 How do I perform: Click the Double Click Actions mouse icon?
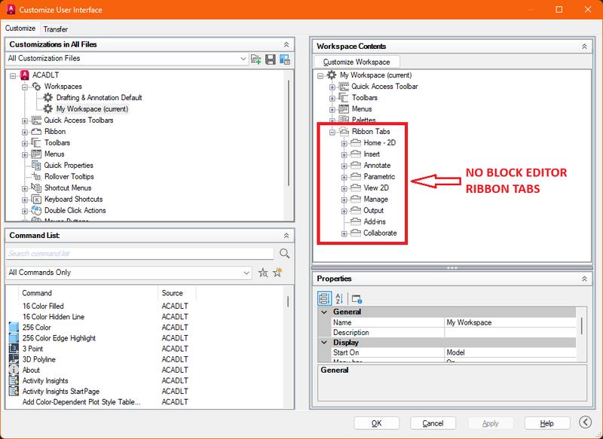[x=36, y=211]
